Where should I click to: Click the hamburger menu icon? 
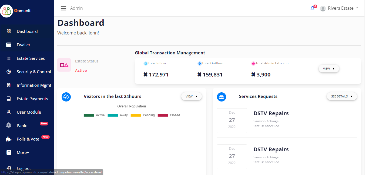tap(63, 8)
